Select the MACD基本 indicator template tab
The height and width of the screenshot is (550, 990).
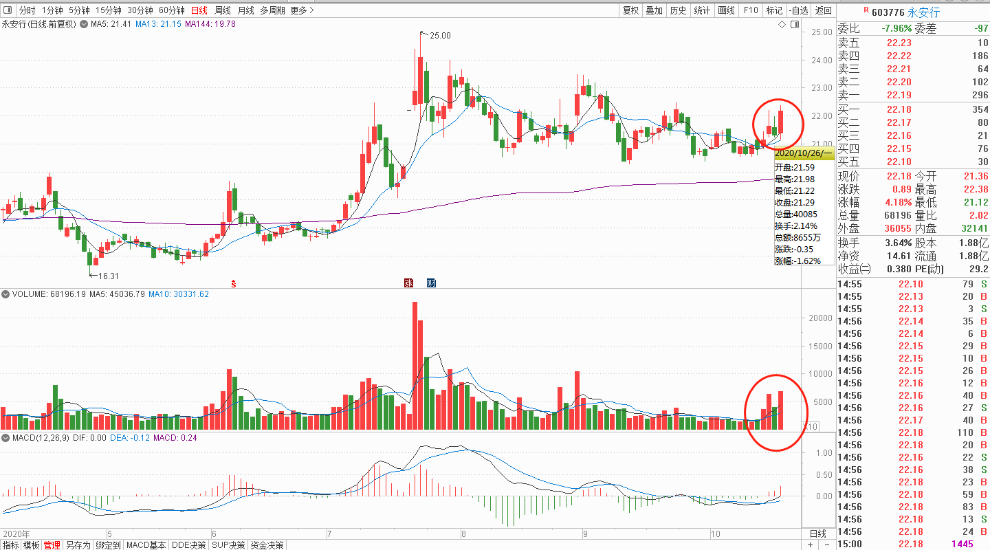coord(146,545)
